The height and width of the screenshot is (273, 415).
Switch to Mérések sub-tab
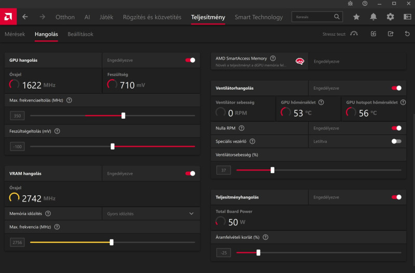tap(15, 34)
